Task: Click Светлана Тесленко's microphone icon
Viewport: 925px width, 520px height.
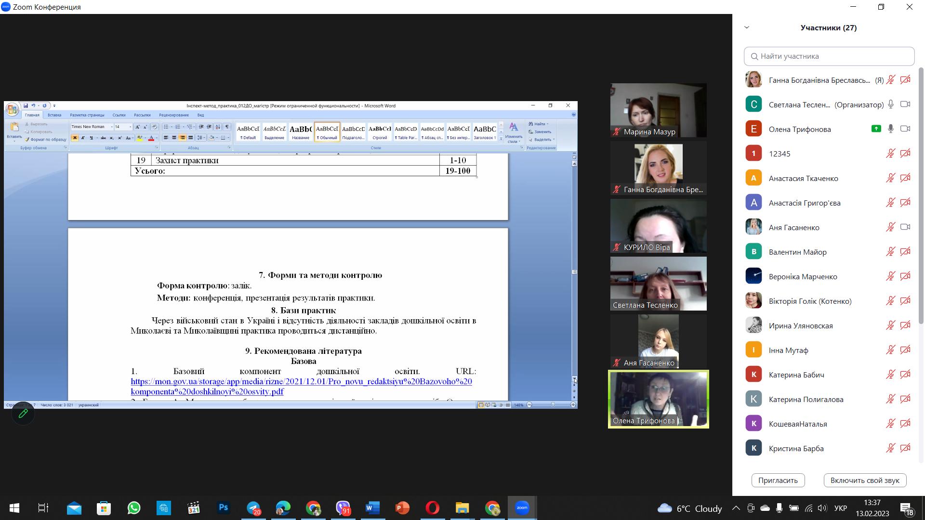Action: coord(891,104)
